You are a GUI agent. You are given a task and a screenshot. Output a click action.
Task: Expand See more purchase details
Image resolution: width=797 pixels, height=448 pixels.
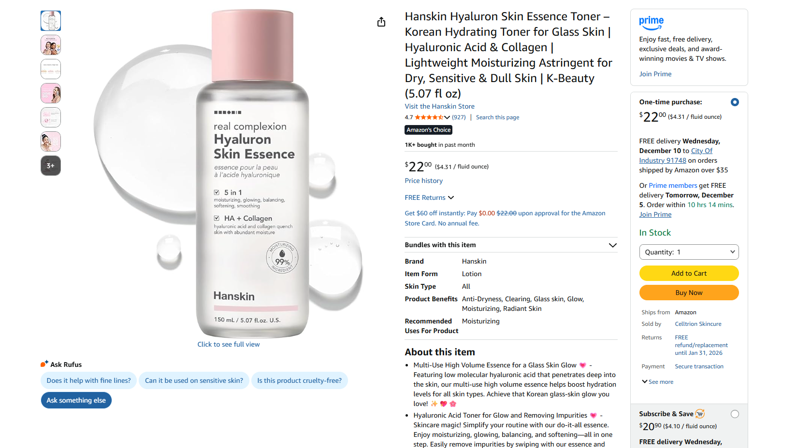click(x=657, y=382)
